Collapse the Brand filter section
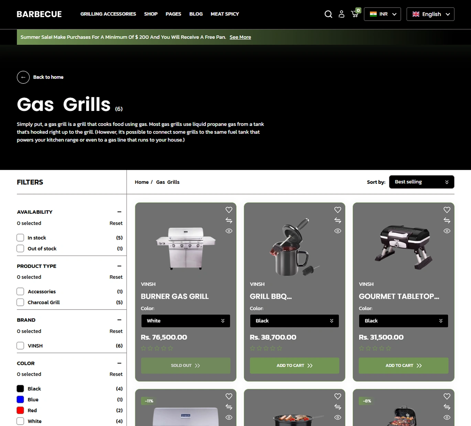The width and height of the screenshot is (471, 426). click(119, 320)
